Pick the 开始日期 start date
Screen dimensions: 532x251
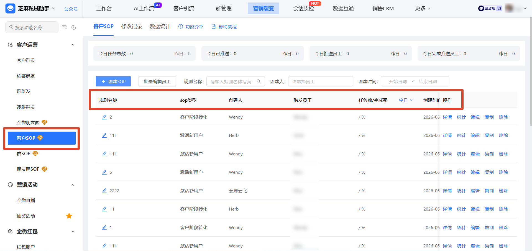pos(398,81)
